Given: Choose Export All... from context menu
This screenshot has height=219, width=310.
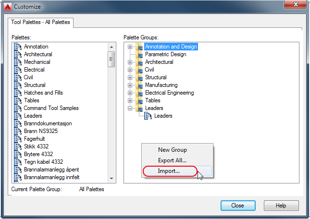Looking at the screenshot, I should [172, 160].
